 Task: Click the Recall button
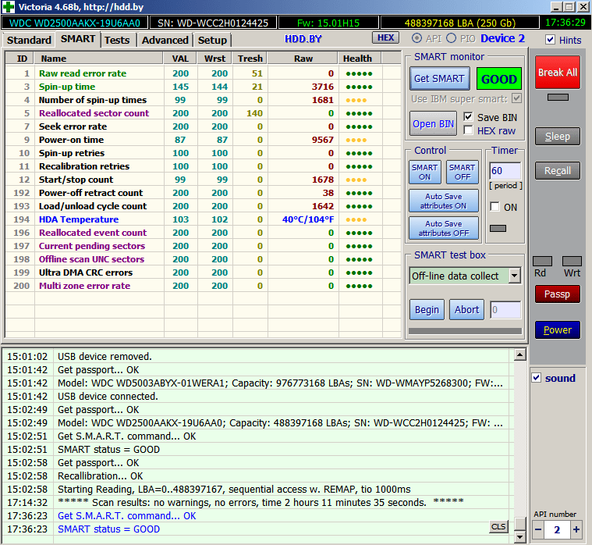point(558,171)
